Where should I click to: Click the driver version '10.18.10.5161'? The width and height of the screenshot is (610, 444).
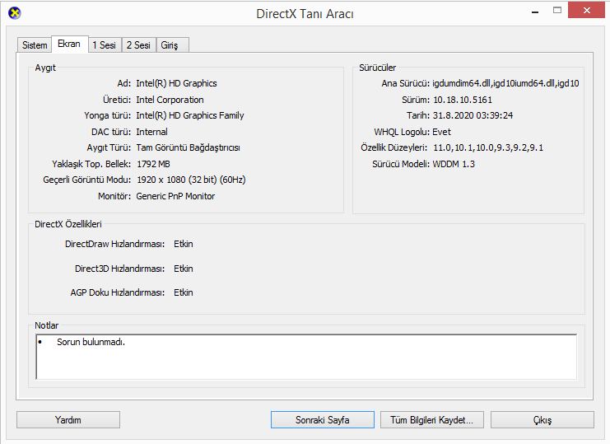pos(463,100)
